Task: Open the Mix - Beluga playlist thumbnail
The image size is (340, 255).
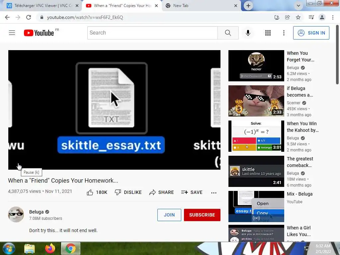Action: point(256,207)
